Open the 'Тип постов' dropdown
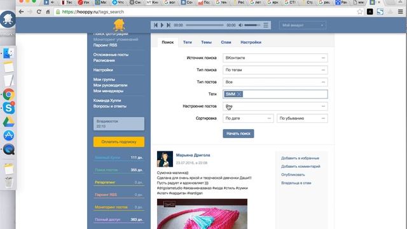This screenshot has height=229, width=407. (275, 82)
